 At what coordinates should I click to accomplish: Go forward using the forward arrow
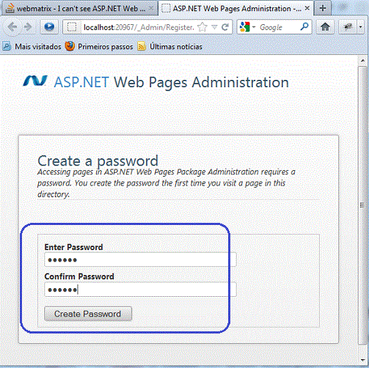click(28, 27)
